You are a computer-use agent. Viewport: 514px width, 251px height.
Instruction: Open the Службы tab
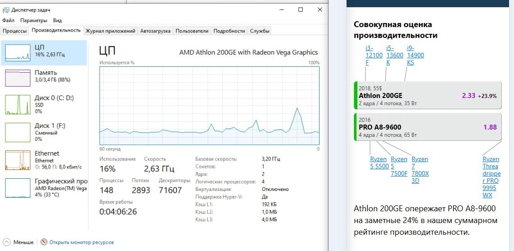point(260,31)
